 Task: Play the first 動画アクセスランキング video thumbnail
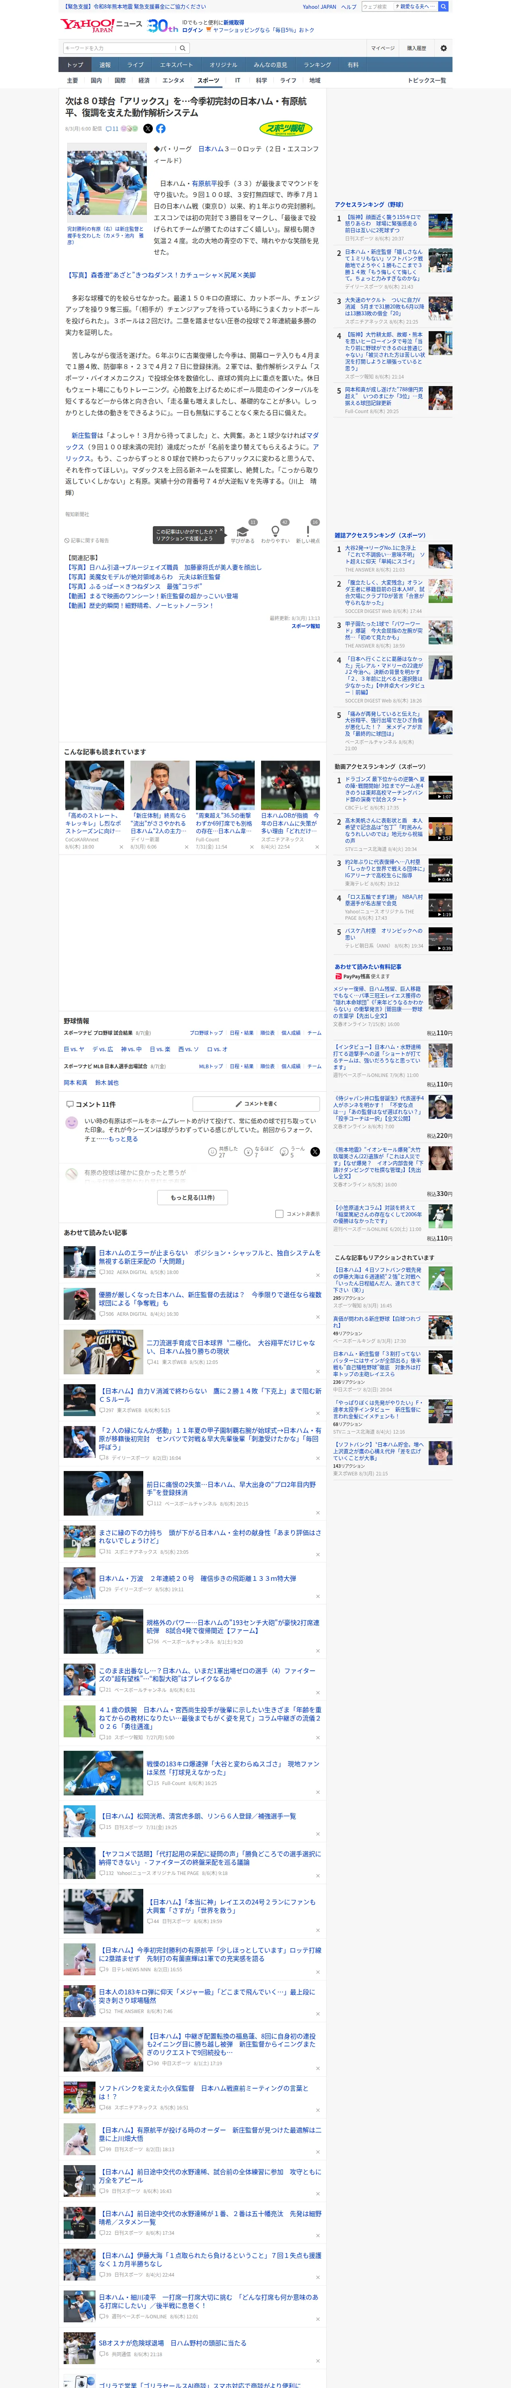(x=441, y=788)
